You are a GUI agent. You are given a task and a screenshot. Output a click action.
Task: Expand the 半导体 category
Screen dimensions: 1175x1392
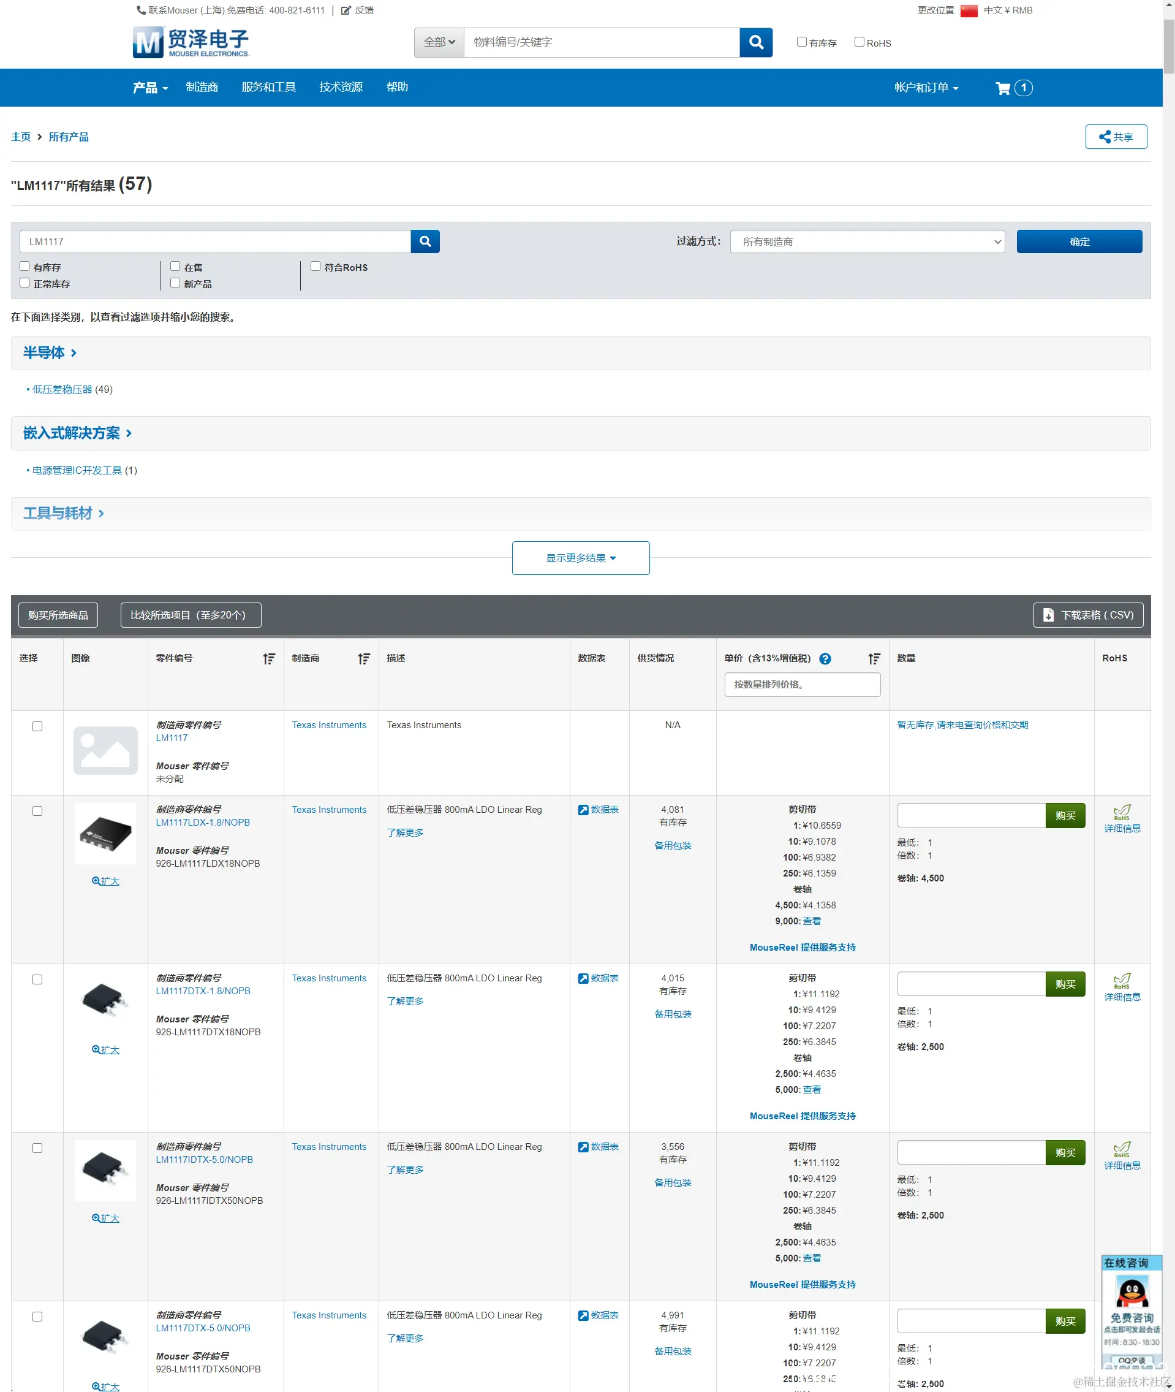(50, 352)
